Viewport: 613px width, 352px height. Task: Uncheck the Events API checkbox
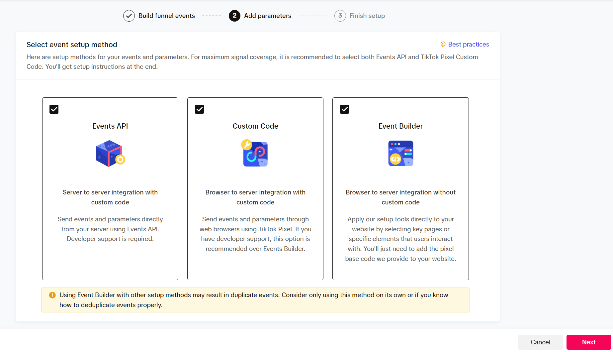coord(54,109)
